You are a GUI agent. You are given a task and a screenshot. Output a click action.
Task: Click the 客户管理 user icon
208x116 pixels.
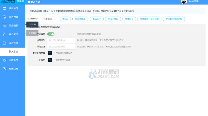4,43
